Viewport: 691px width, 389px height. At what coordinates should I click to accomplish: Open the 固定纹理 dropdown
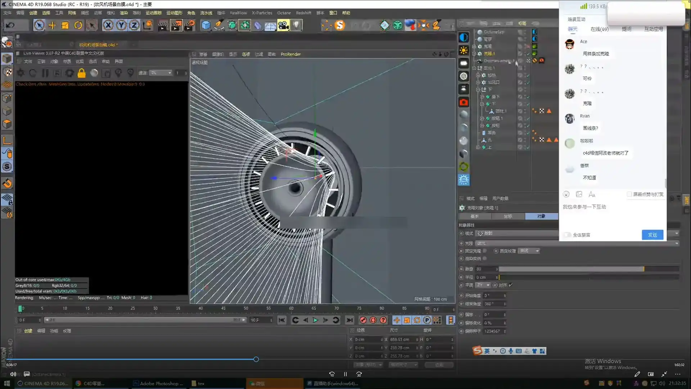529,251
